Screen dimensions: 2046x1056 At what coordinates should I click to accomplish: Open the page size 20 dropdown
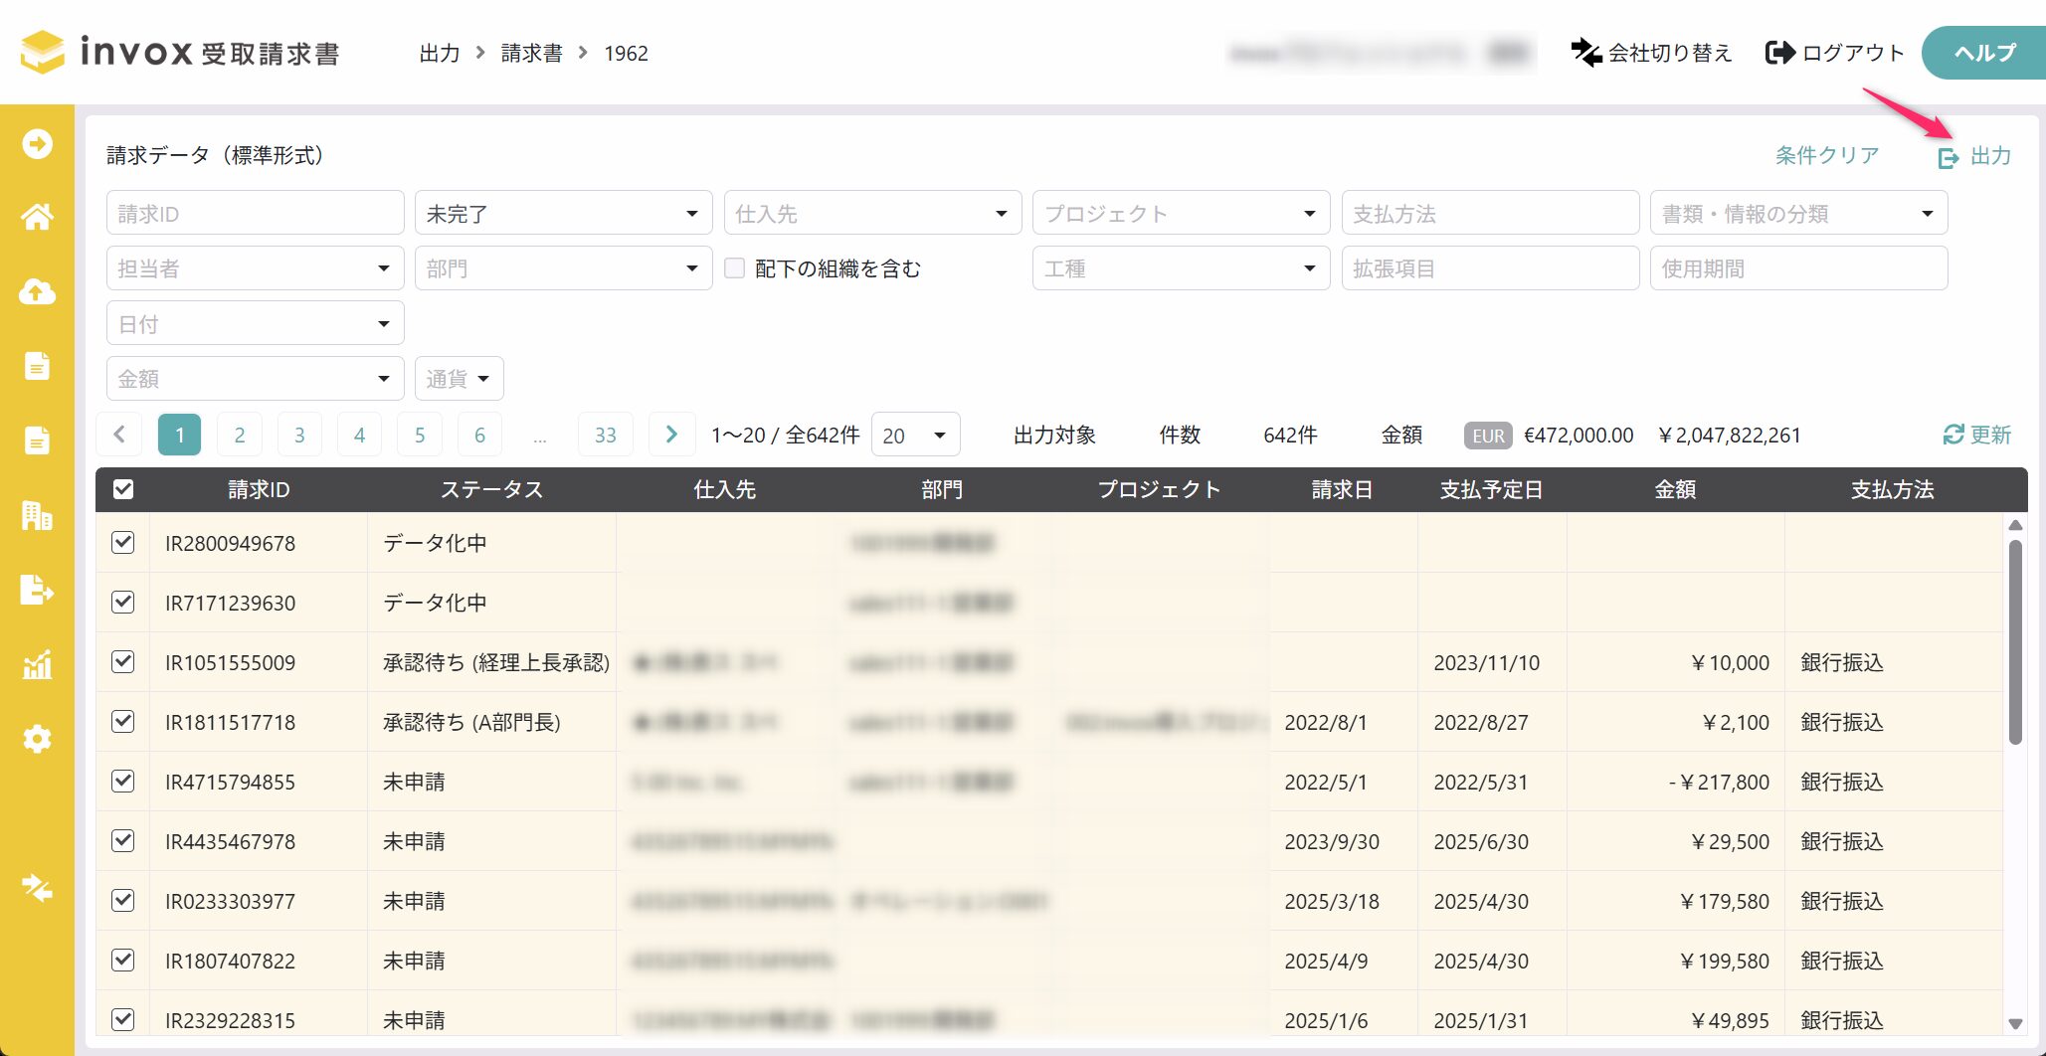915,435
